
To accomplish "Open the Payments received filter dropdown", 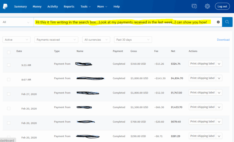I will (x=56, y=40).
